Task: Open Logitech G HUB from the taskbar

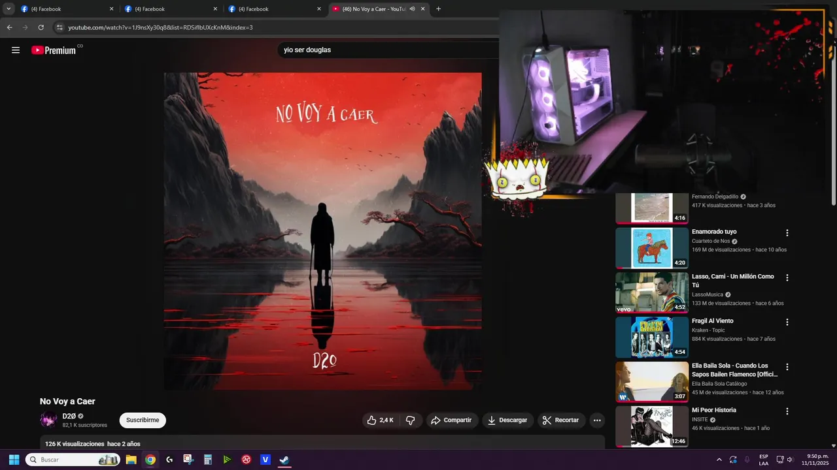Action: [169, 460]
